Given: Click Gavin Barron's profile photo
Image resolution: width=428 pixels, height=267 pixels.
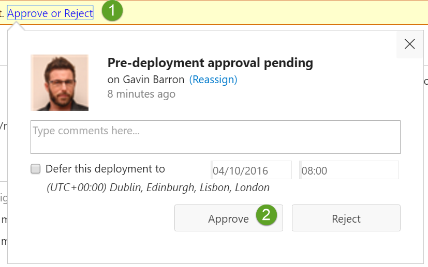Looking at the screenshot, I should [60, 83].
